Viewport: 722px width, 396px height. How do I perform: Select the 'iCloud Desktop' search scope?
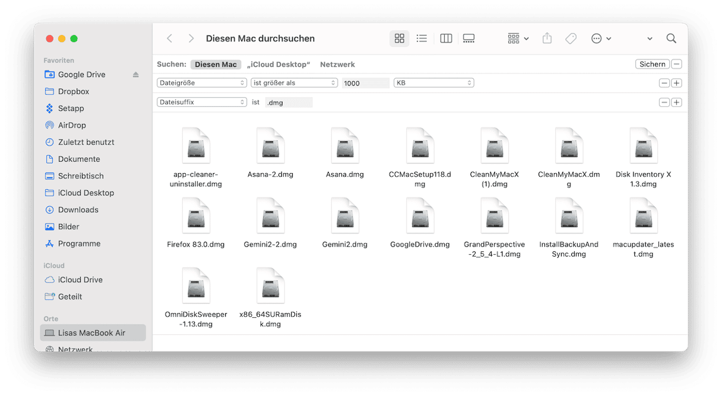tap(279, 65)
